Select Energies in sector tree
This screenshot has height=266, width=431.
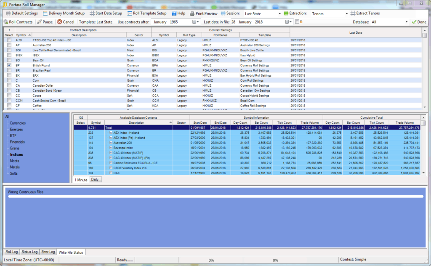[x=16, y=129]
